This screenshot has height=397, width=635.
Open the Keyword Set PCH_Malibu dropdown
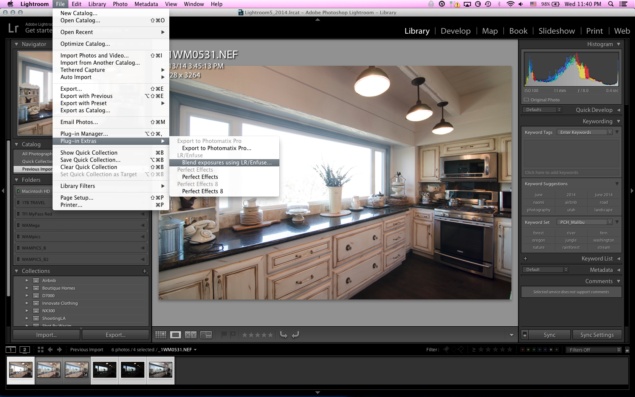point(585,222)
